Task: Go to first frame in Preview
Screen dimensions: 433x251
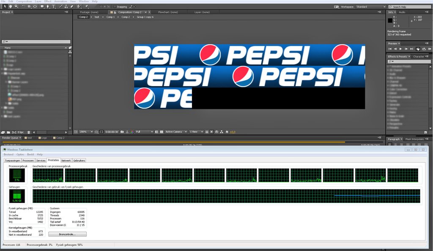Action: 390,49
